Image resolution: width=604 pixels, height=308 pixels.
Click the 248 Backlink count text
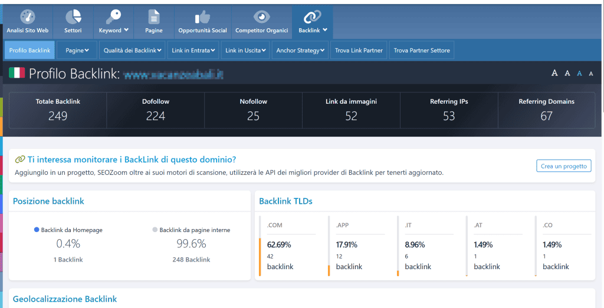pos(191,260)
